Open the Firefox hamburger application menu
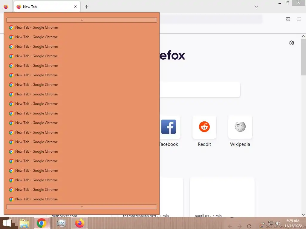This screenshot has height=229, width=306. 299,19
